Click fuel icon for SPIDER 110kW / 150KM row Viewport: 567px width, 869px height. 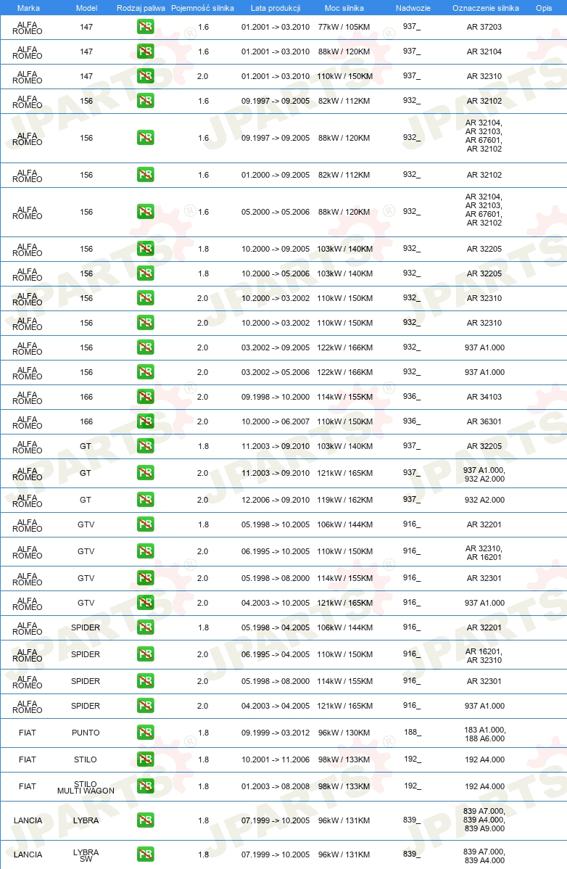pyautogui.click(x=146, y=654)
